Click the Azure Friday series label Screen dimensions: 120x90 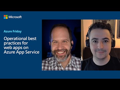(x=13, y=31)
